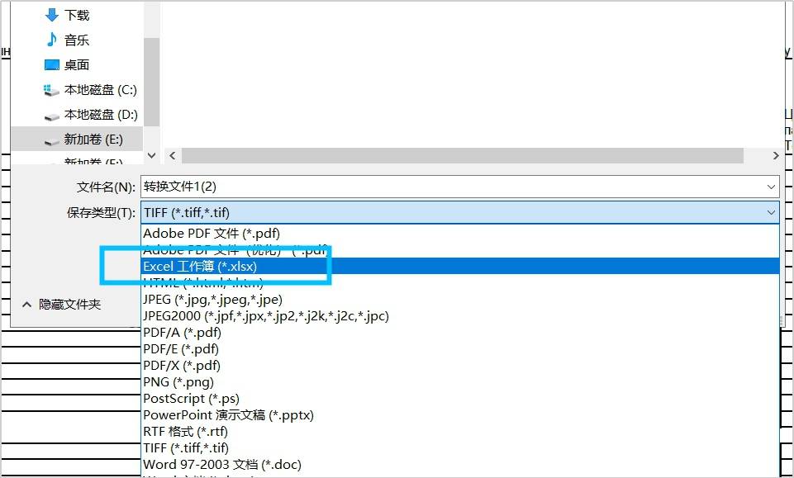Choose PNG (*.png) as output format
The height and width of the screenshot is (478, 794).
click(x=459, y=382)
